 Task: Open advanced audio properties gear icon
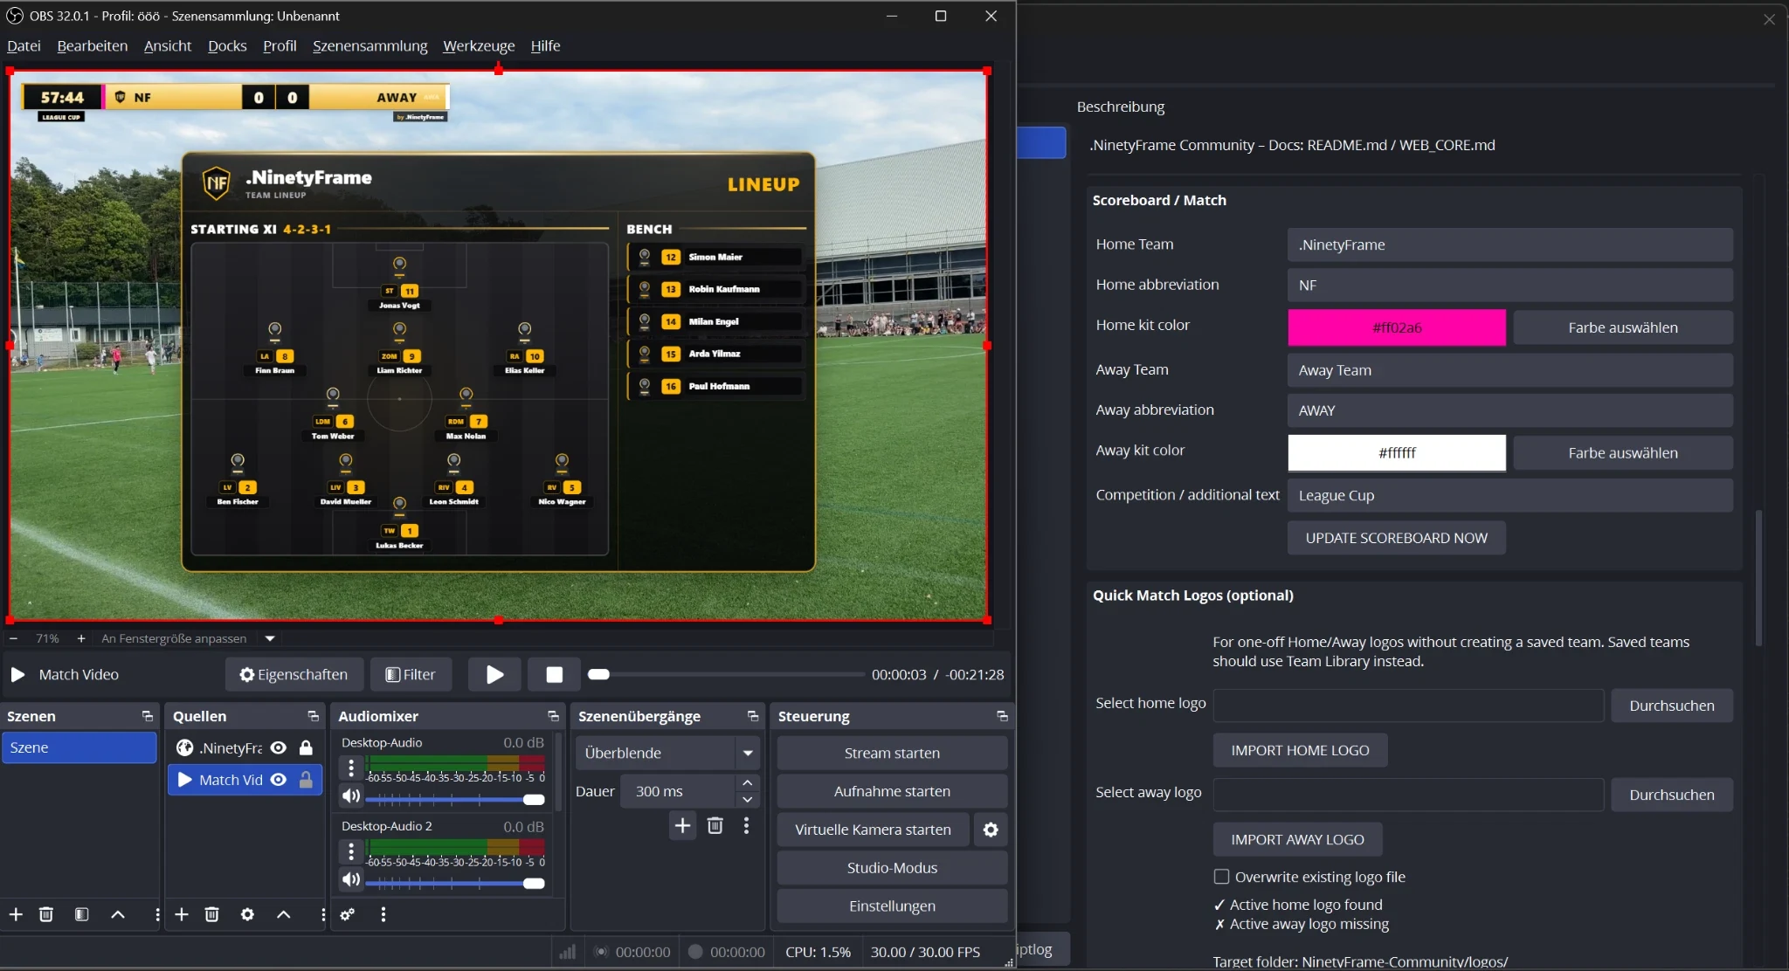pos(348,914)
